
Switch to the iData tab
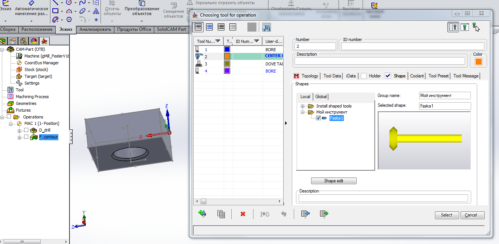(351, 76)
